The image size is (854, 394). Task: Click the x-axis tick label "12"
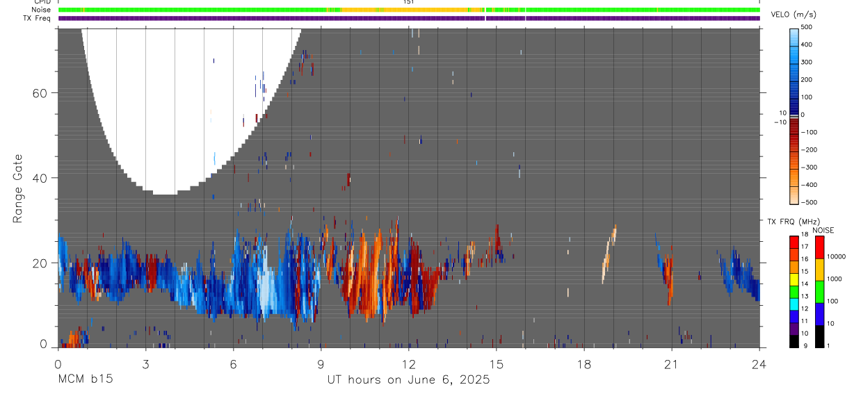coord(408,363)
